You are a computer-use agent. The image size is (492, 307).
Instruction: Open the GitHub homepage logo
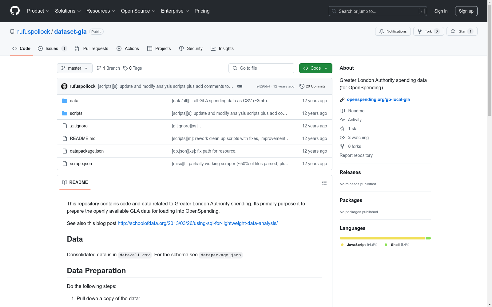15,11
